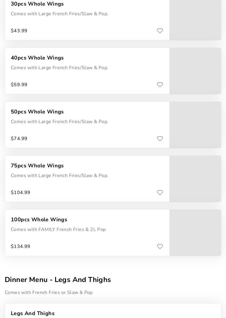Open 40pcs Whole Wings item title
This screenshot has width=226, height=318.
[37, 58]
